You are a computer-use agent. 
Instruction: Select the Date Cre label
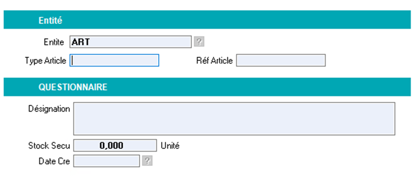click(54, 161)
